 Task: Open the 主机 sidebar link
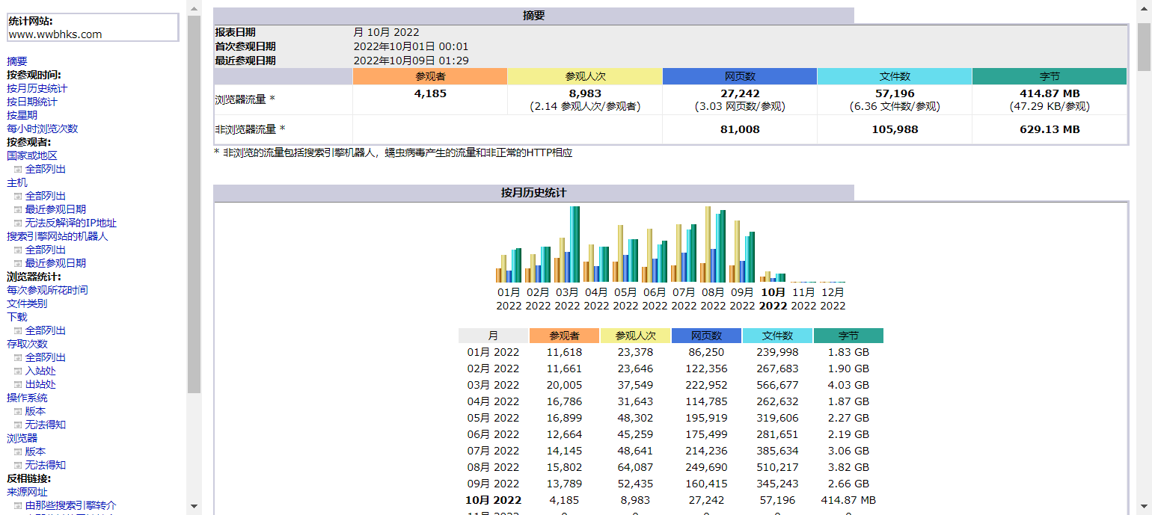17,182
